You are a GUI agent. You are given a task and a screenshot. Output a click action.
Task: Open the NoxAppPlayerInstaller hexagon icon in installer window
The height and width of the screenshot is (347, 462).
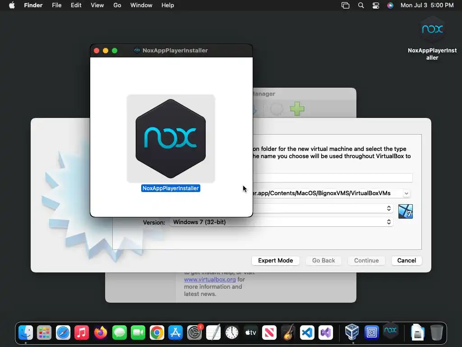pos(171,138)
